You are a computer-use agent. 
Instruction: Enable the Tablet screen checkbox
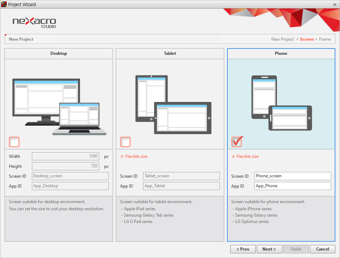(125, 142)
